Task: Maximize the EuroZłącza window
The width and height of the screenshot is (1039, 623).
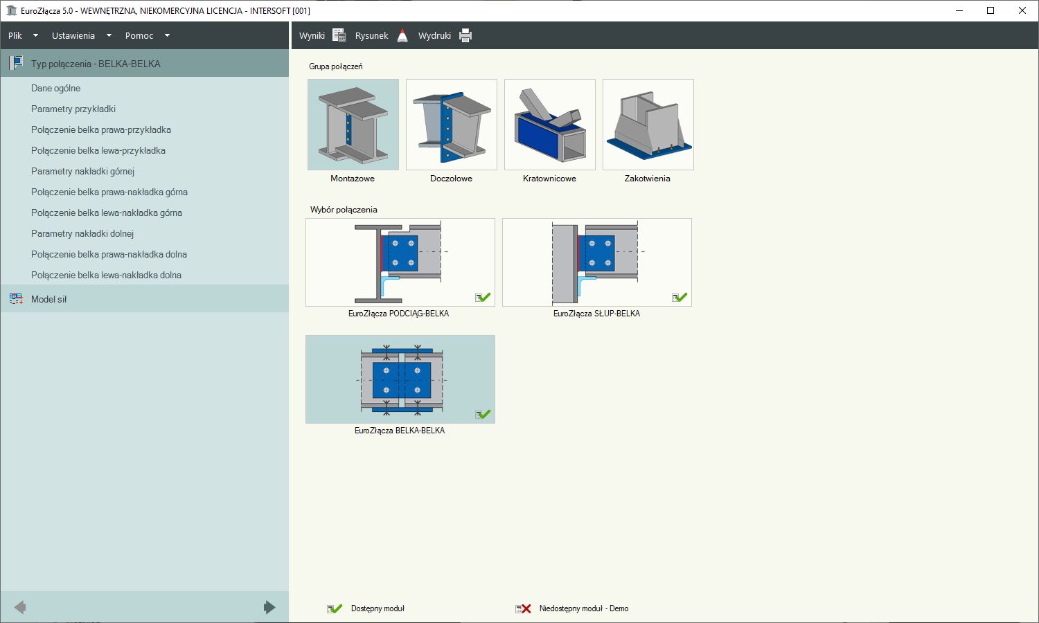Action: coord(991,10)
